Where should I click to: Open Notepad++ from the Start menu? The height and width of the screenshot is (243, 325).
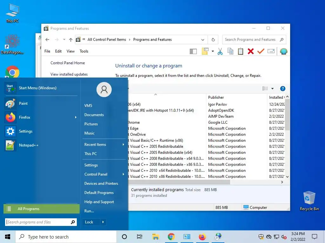tap(41, 145)
